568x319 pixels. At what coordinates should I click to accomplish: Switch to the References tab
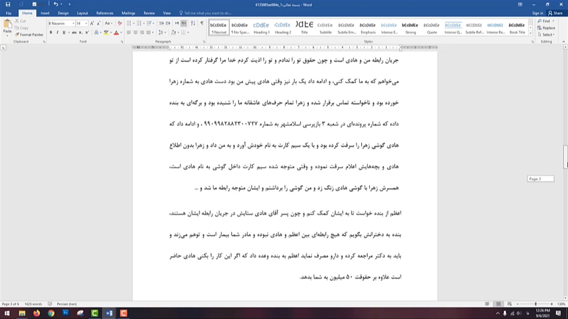[x=105, y=13]
